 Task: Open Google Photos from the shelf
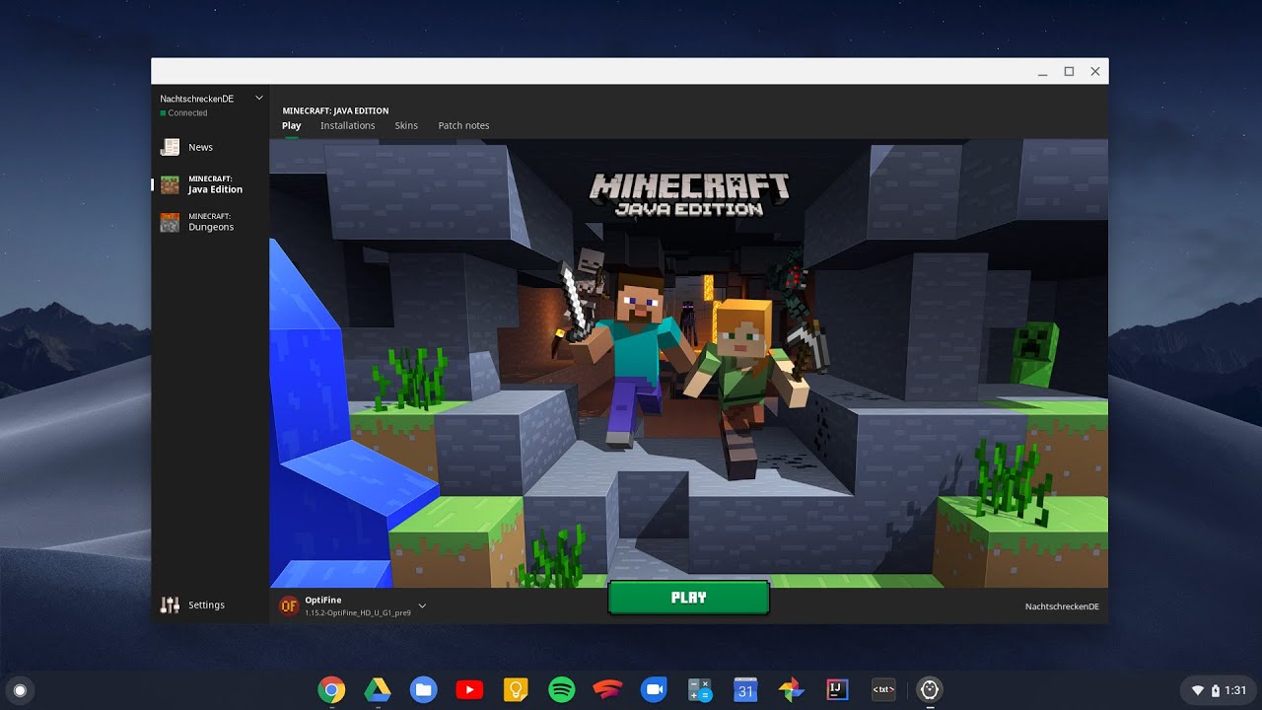click(792, 690)
